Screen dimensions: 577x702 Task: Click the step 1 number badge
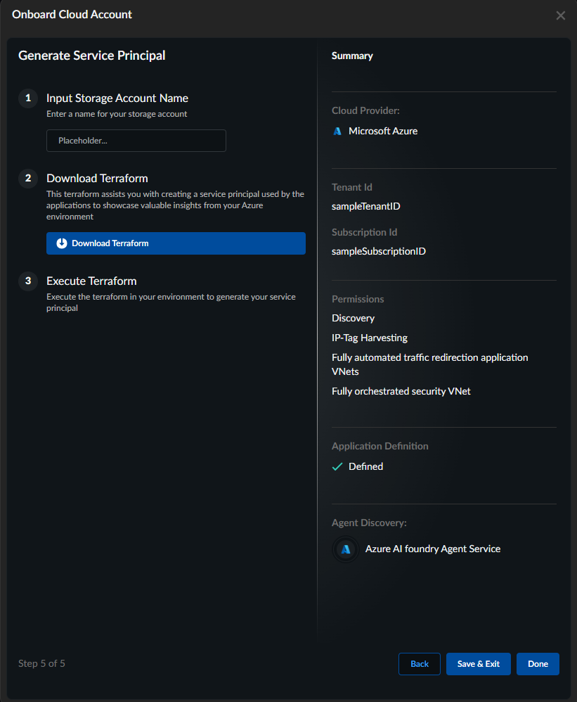coord(28,98)
